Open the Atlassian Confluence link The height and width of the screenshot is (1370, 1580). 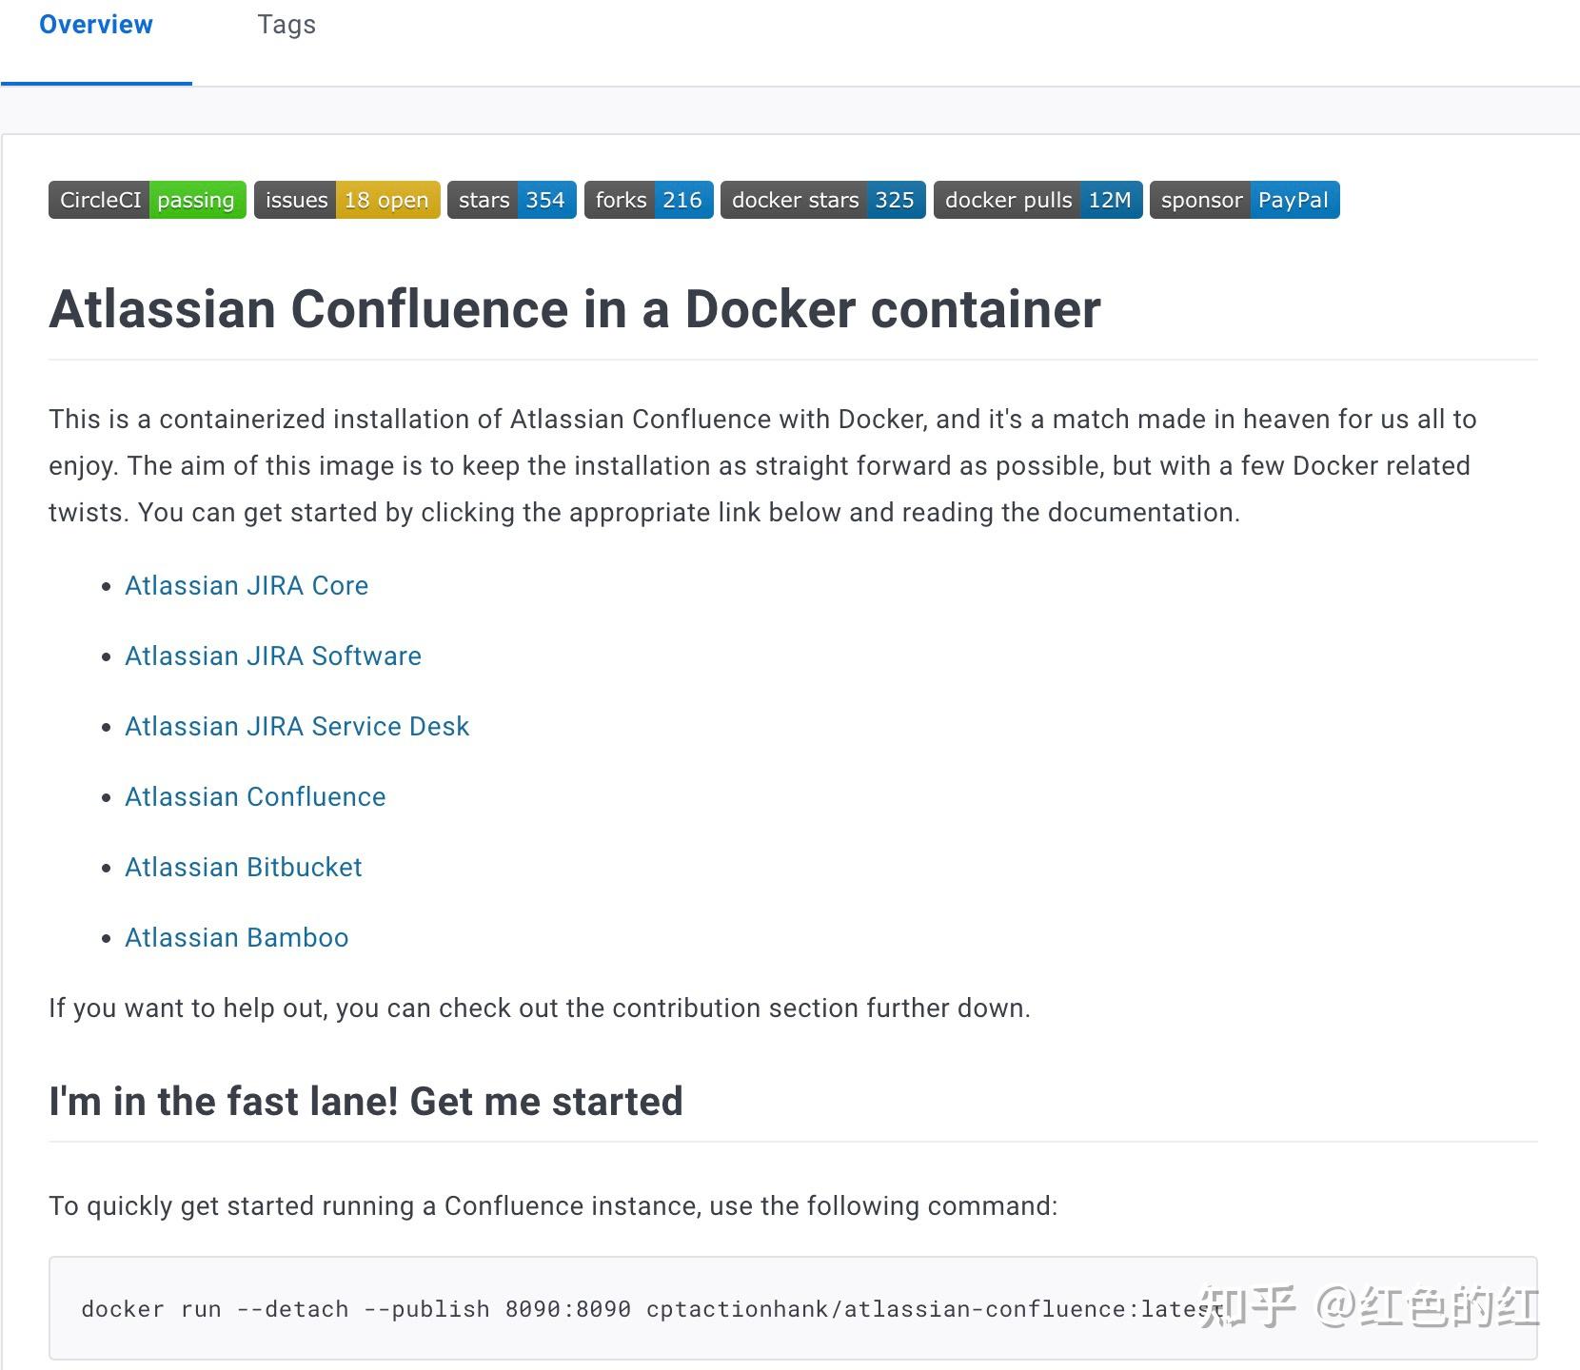coord(255,796)
